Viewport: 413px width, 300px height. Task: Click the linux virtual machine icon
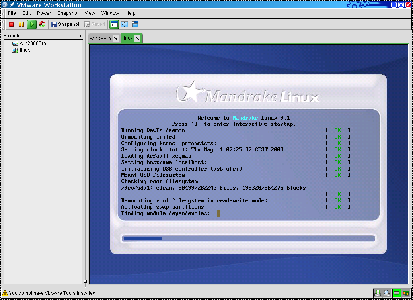point(15,50)
